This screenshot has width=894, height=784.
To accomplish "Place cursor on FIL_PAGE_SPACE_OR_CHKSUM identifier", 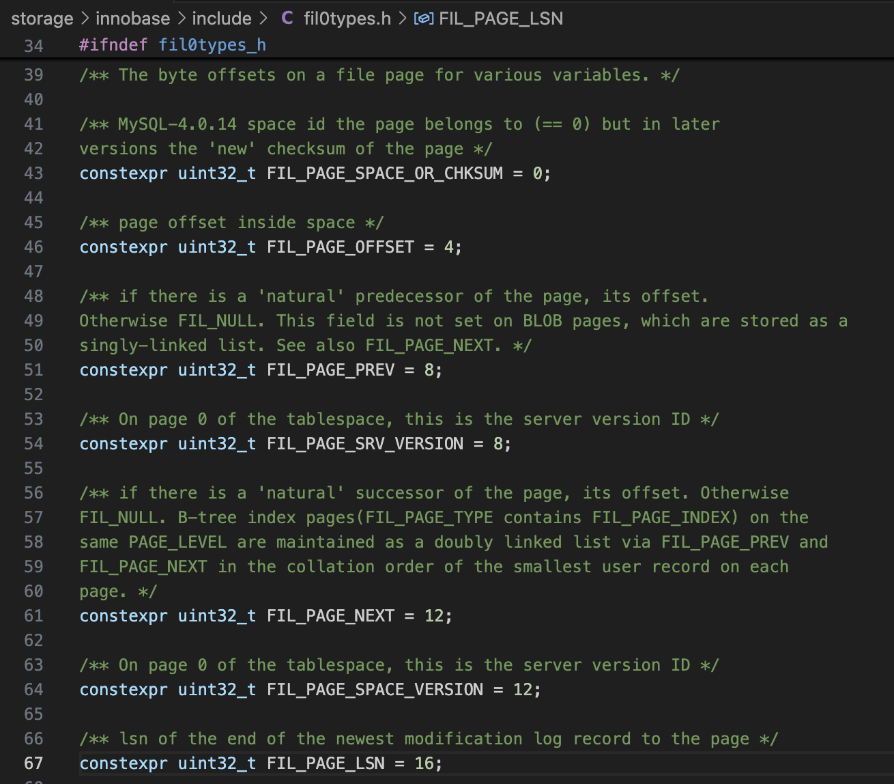I will coord(384,173).
